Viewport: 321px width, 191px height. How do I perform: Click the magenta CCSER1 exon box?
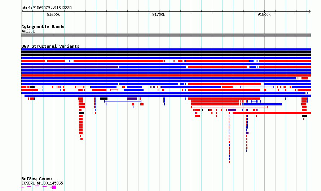pyautogui.click(x=54, y=187)
